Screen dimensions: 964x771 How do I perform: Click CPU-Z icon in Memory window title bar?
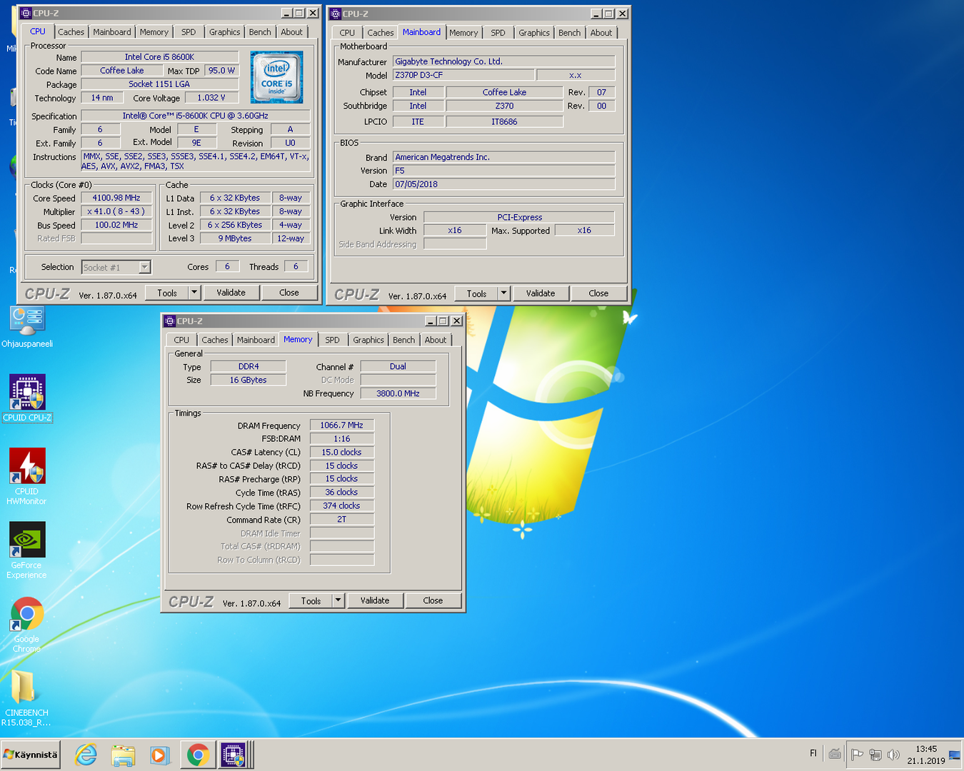tap(170, 321)
